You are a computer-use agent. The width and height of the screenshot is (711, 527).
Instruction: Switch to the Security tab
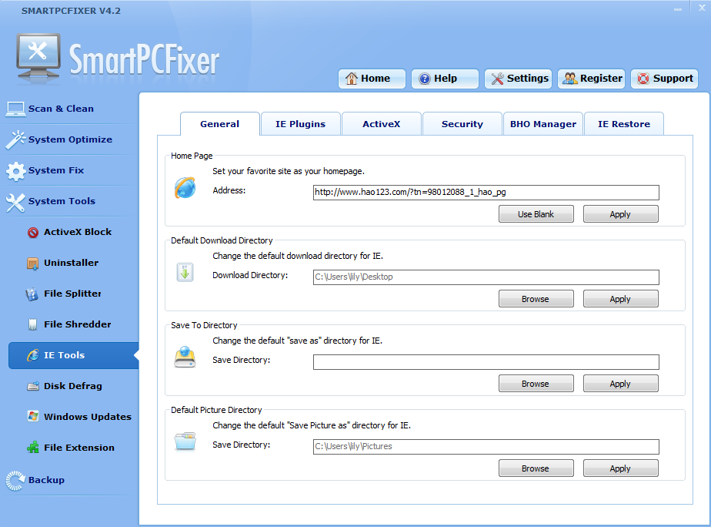coord(462,124)
